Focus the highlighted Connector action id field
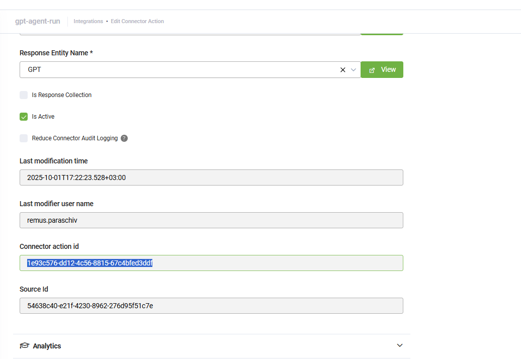521x359 pixels. point(211,263)
